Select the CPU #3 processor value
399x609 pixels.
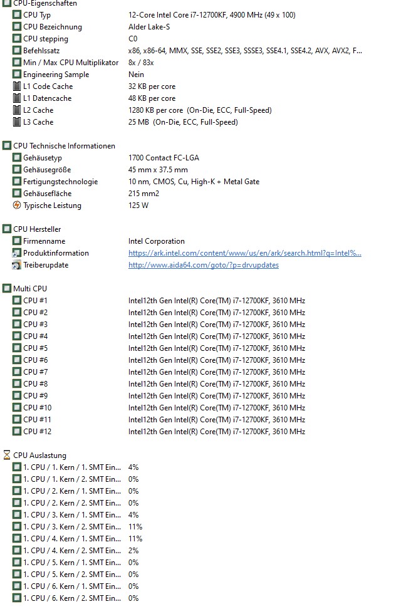click(x=217, y=325)
